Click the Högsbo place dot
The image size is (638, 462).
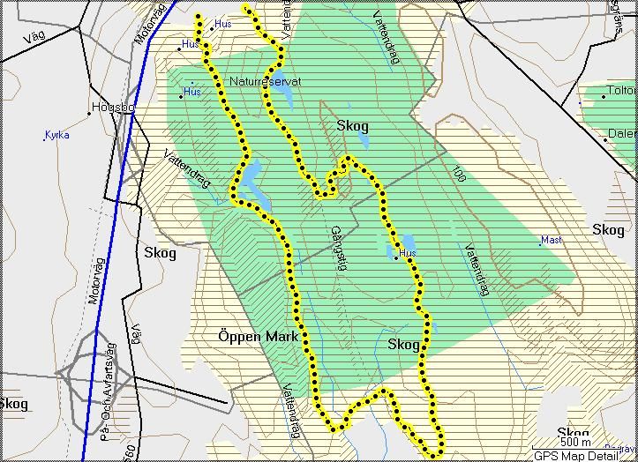pos(90,114)
